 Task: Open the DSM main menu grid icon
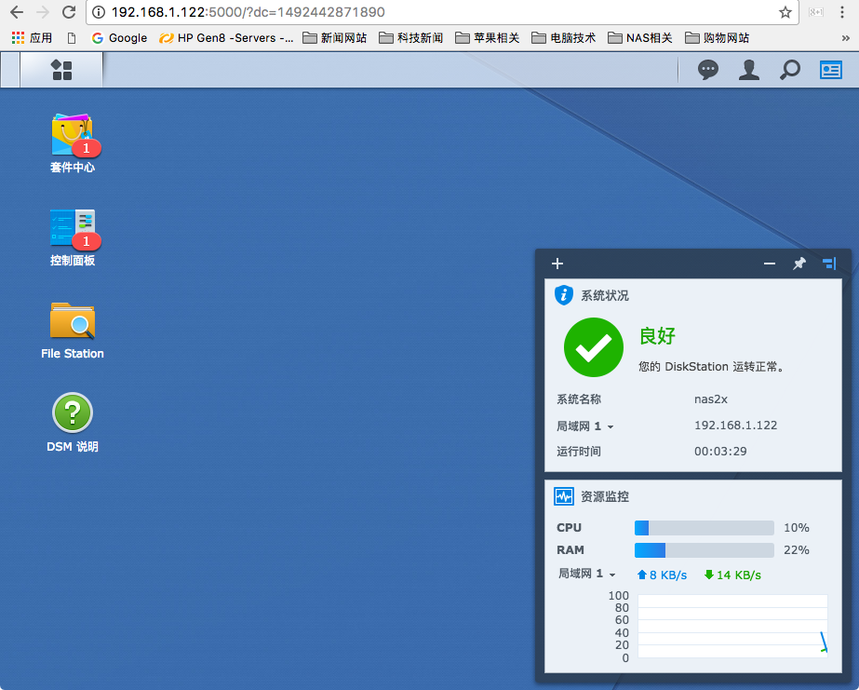pyautogui.click(x=61, y=70)
